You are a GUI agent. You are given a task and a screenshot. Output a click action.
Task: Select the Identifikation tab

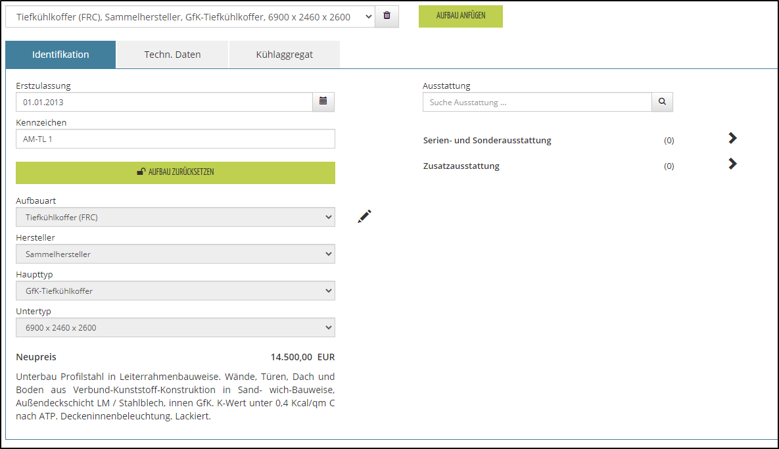pos(60,55)
